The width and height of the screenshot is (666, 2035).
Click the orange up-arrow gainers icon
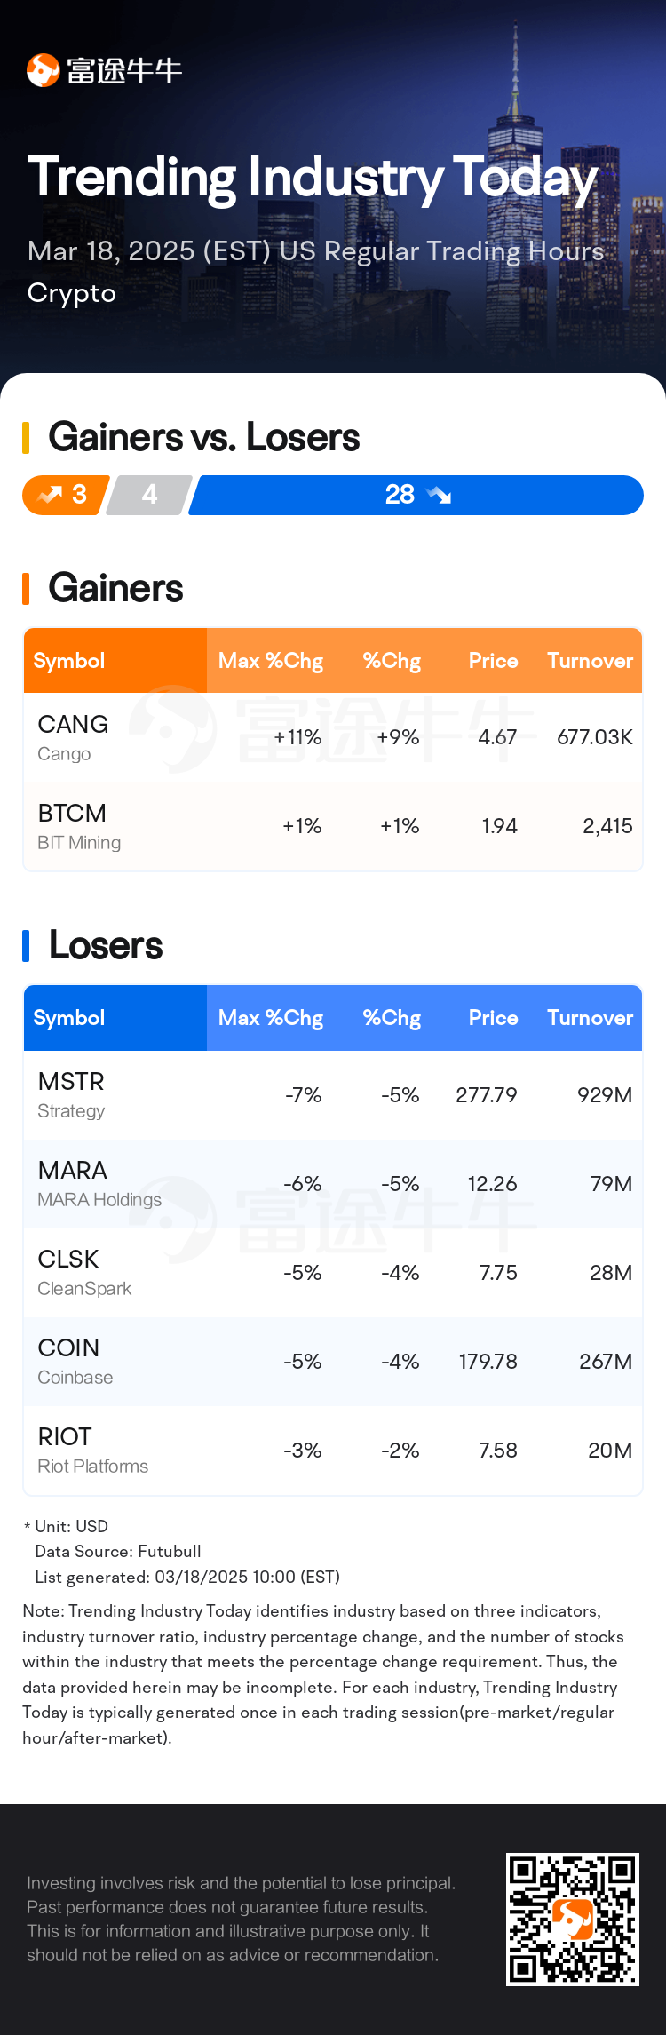pos(50,495)
